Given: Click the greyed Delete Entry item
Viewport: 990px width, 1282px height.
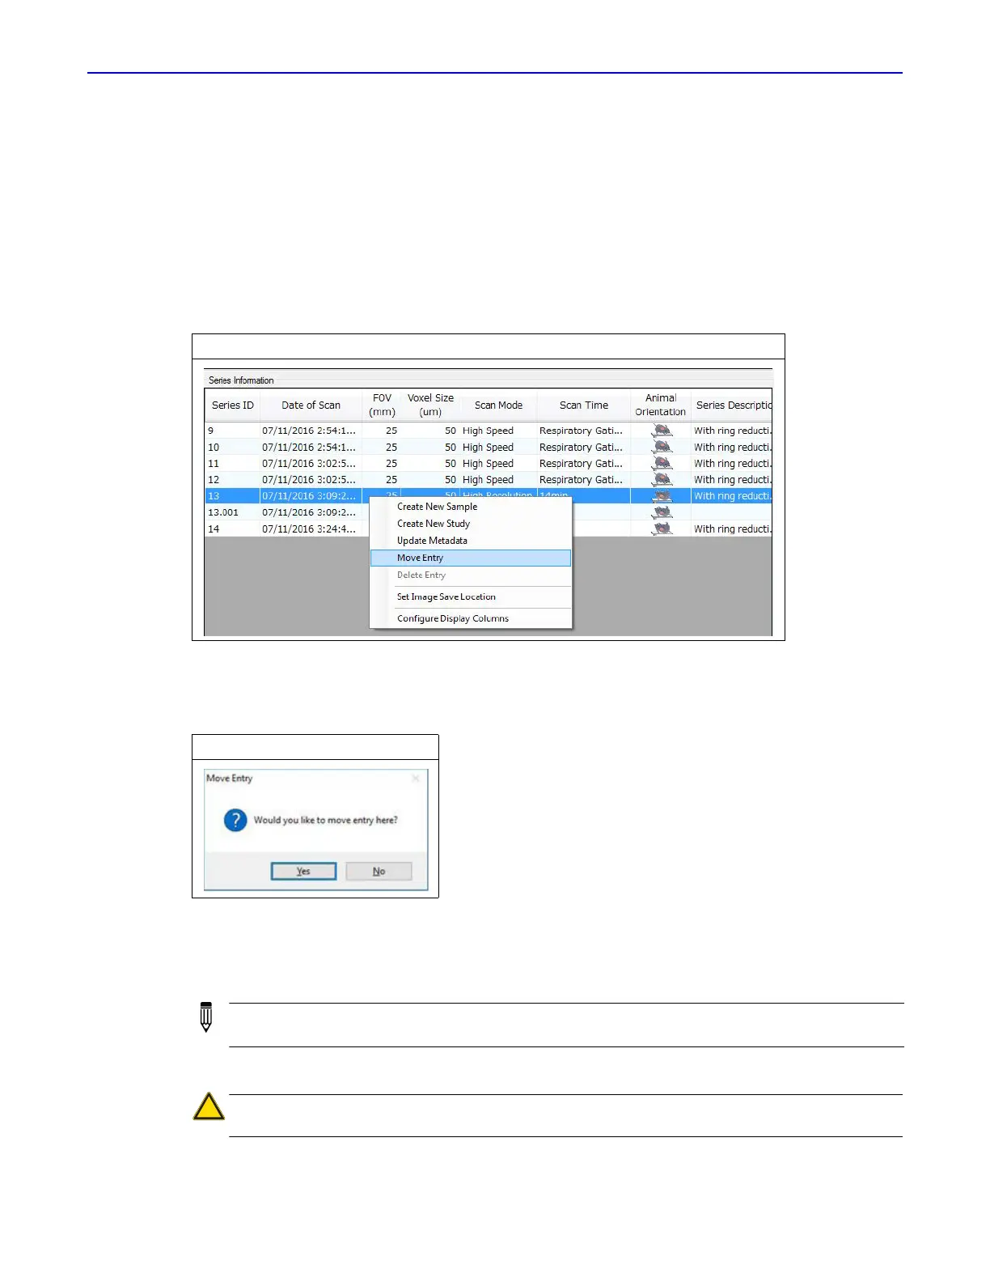Looking at the screenshot, I should pos(471,575).
